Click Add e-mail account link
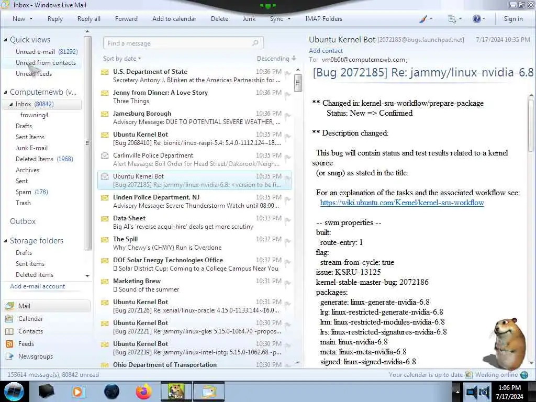536x402 pixels. click(37, 286)
